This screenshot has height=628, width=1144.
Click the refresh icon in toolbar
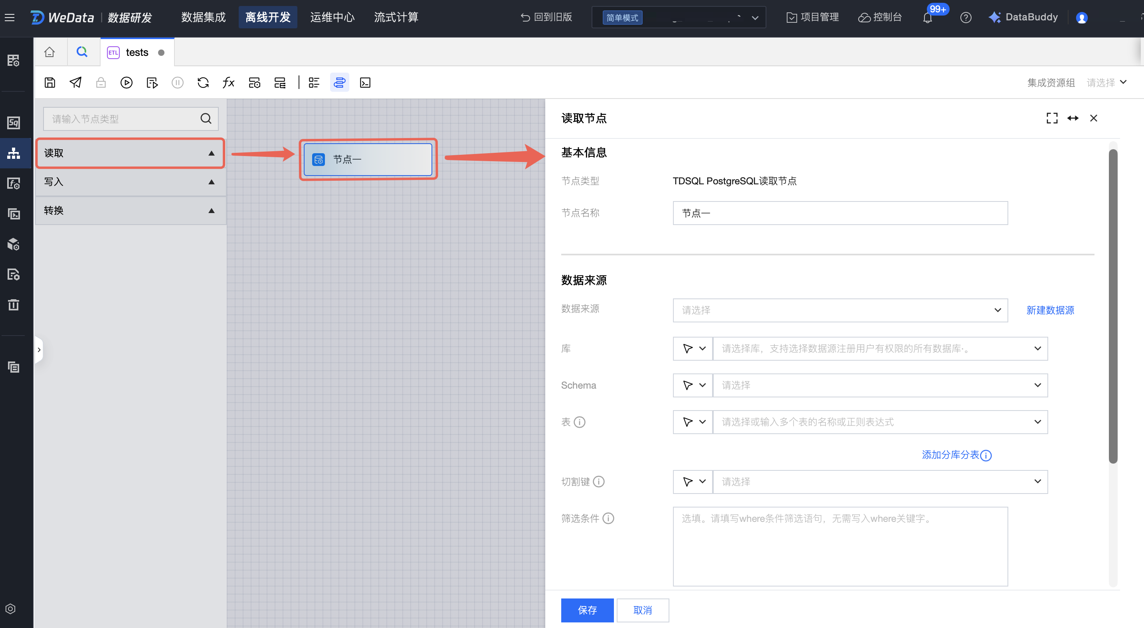(203, 83)
